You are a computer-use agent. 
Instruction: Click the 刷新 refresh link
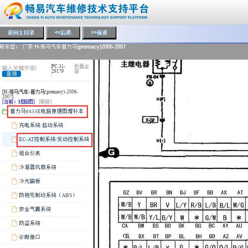pos(45,102)
